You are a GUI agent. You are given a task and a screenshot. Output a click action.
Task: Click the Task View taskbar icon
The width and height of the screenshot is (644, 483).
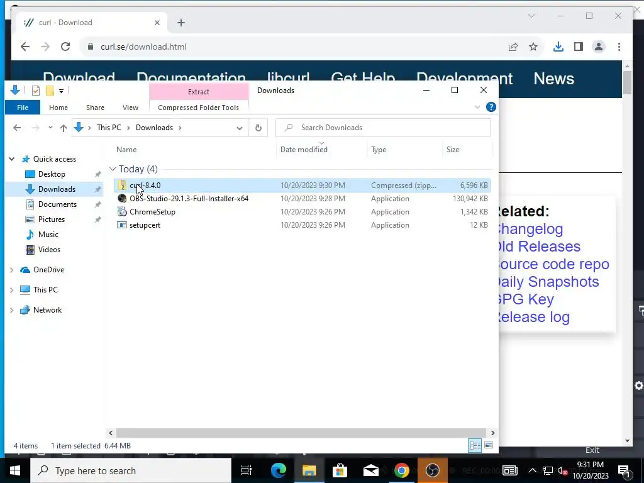(247, 470)
